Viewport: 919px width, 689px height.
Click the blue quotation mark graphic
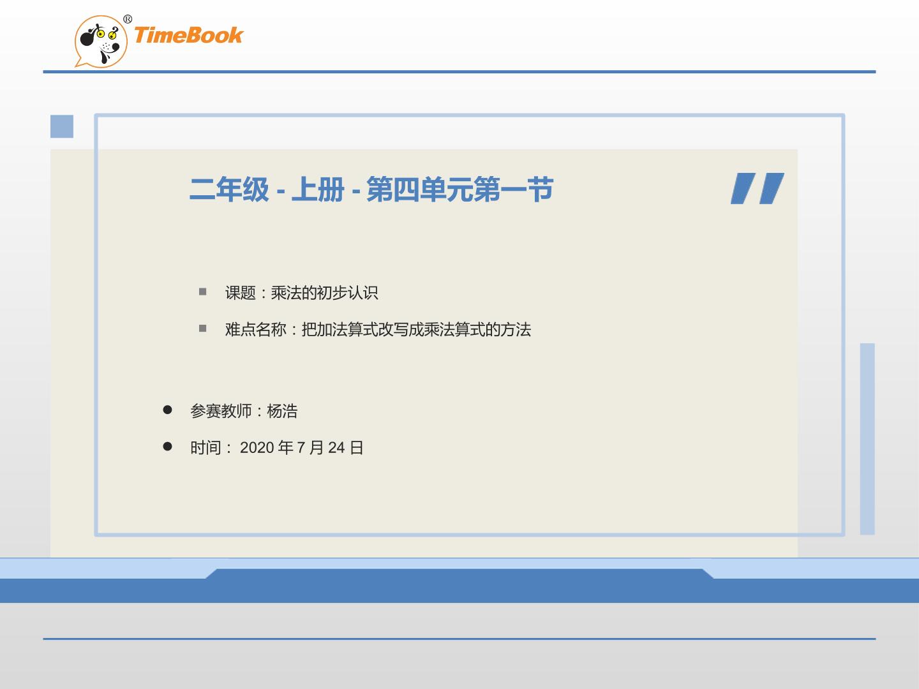point(758,188)
